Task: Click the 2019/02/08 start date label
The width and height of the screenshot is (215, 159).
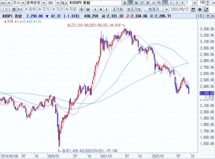Action: [x=9, y=156]
